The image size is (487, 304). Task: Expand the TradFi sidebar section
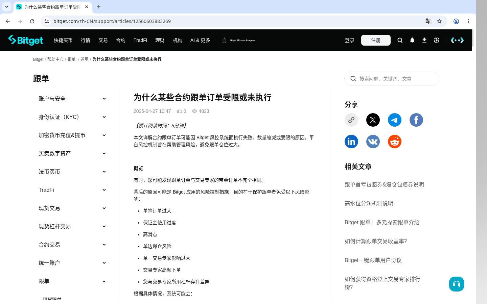[72, 190]
